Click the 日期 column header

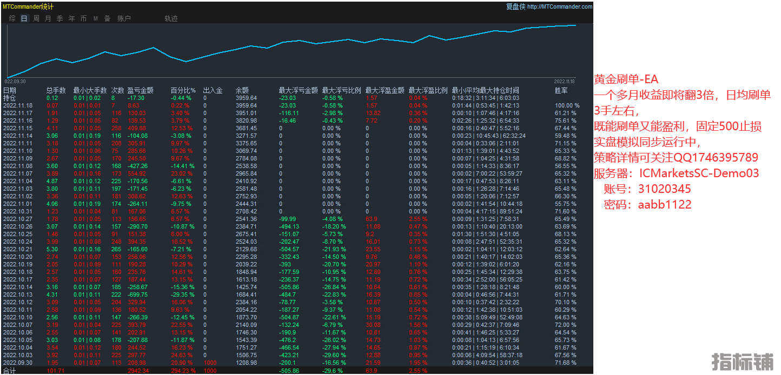[10, 91]
